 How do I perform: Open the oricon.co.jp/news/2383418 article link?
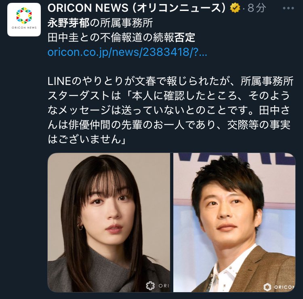pyautogui.click(x=127, y=52)
